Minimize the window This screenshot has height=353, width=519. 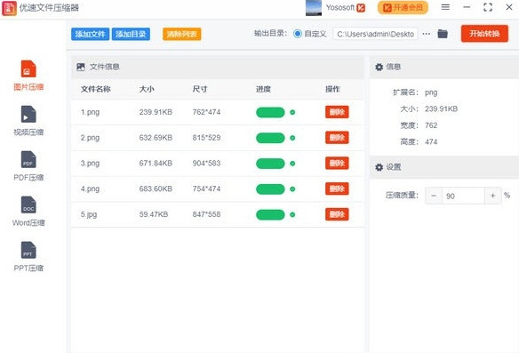(467, 7)
